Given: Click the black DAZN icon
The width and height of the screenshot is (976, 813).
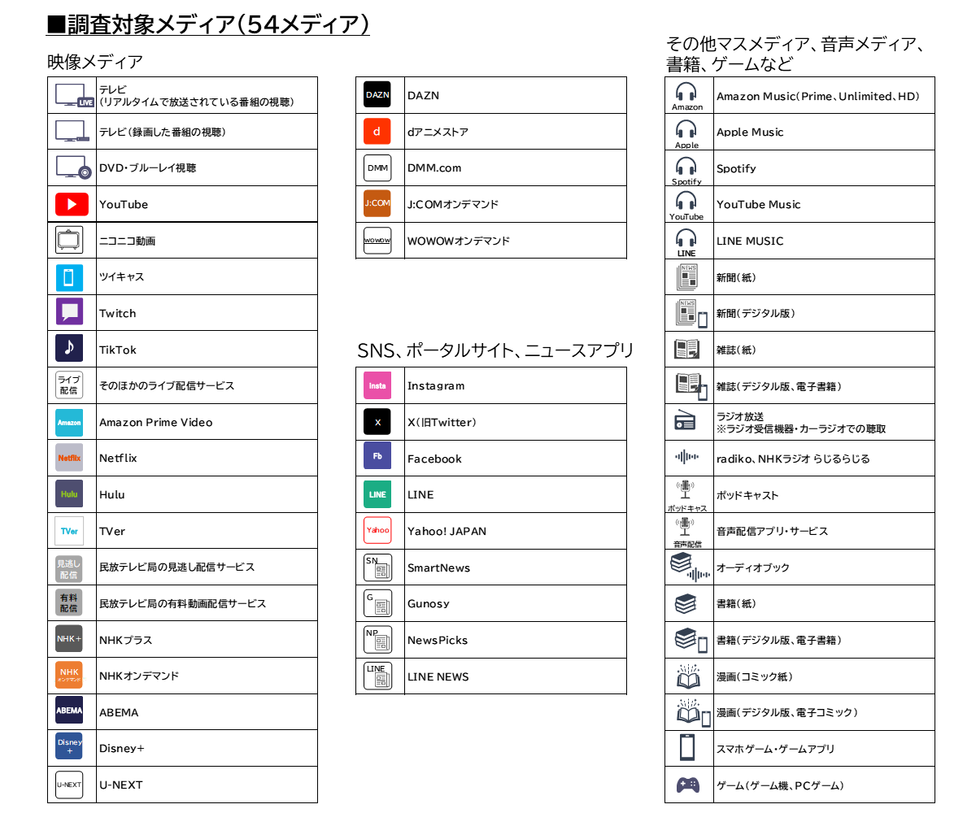Looking at the screenshot, I should 377,95.
